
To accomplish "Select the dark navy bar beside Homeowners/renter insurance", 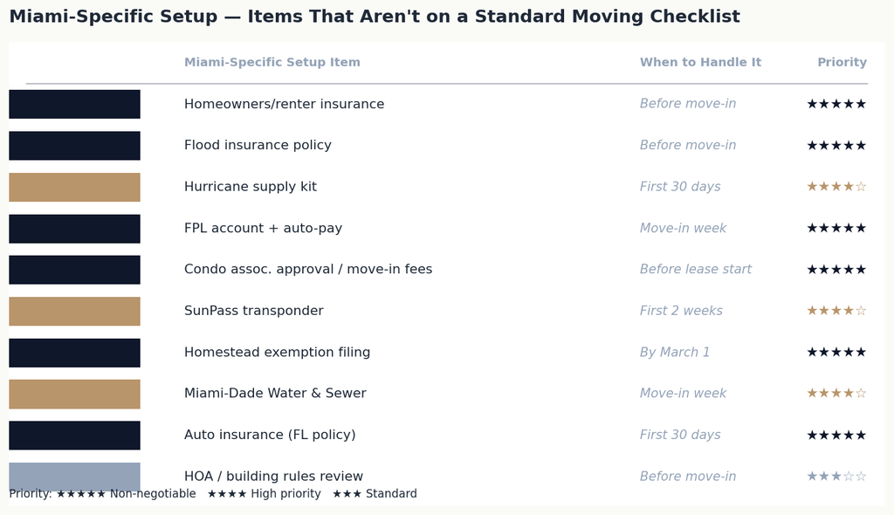I will [x=74, y=104].
